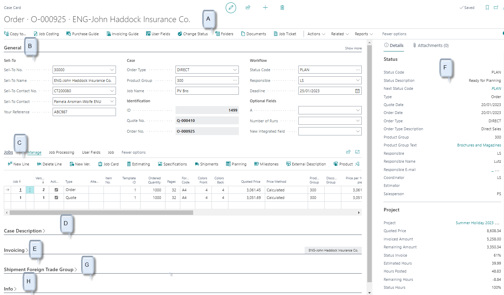Click the Share icon in header
This screenshot has height=295, width=504.
pos(248,8)
